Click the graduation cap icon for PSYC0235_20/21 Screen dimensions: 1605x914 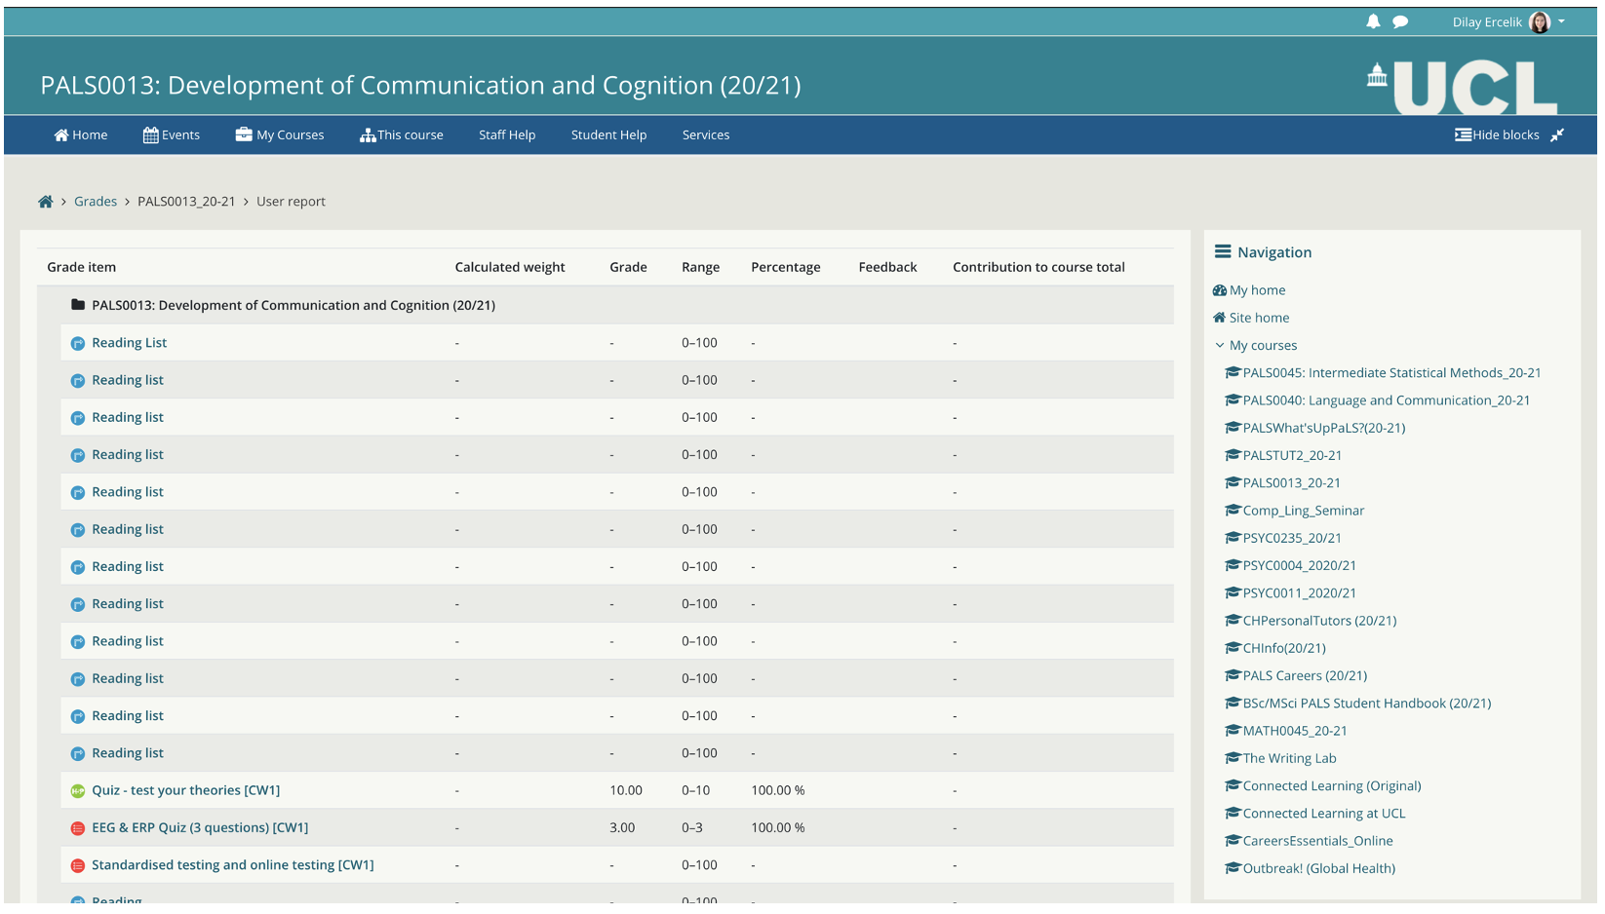pyautogui.click(x=1233, y=538)
